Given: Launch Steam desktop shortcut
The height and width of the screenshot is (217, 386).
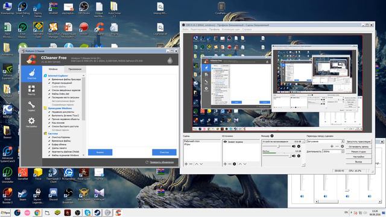Looking at the screenshot, I should [22, 194].
